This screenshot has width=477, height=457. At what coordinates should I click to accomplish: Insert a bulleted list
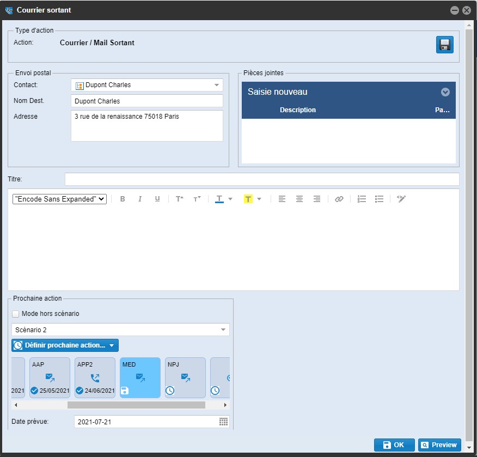point(380,199)
